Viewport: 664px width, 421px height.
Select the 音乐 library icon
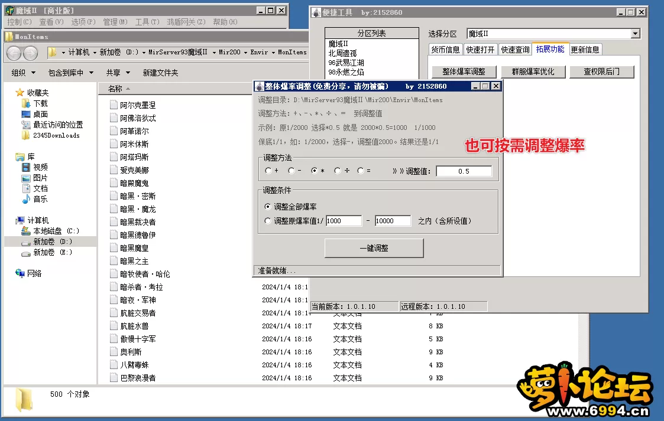26,199
